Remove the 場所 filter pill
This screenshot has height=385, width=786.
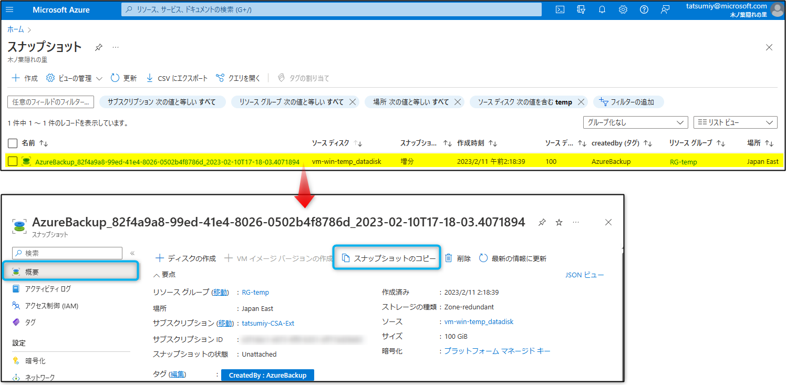point(458,102)
